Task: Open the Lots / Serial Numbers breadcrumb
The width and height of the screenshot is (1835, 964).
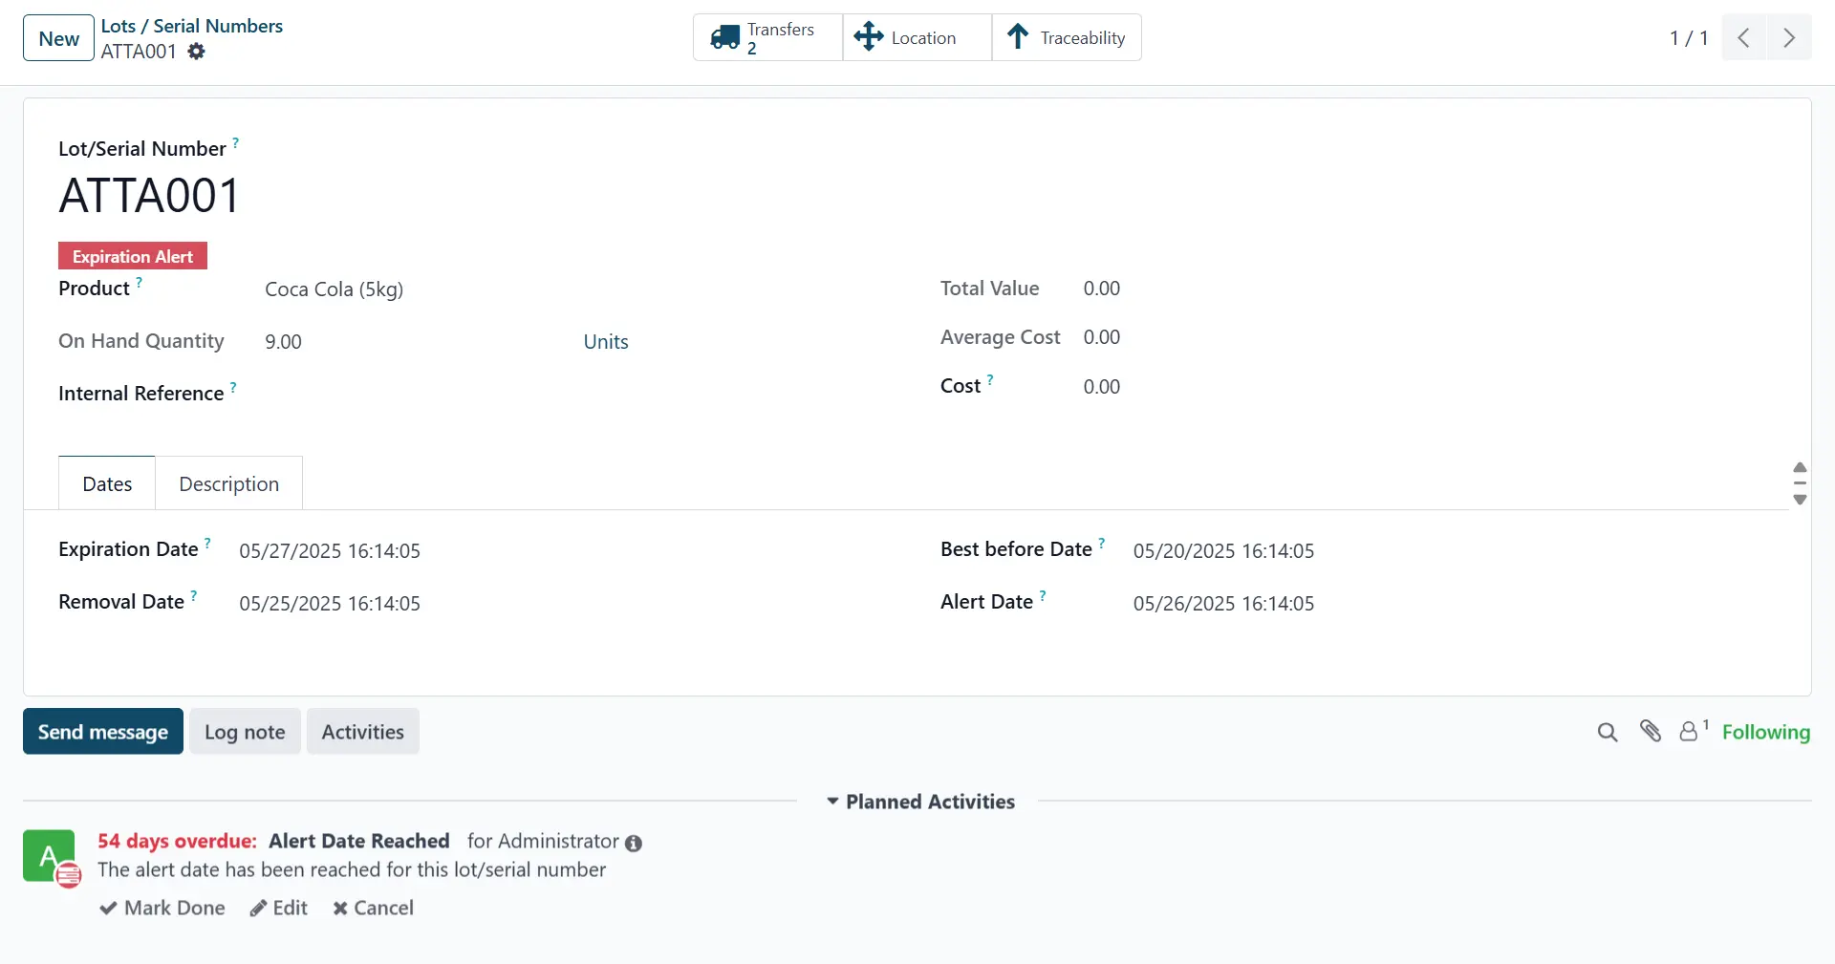Action: click(192, 26)
